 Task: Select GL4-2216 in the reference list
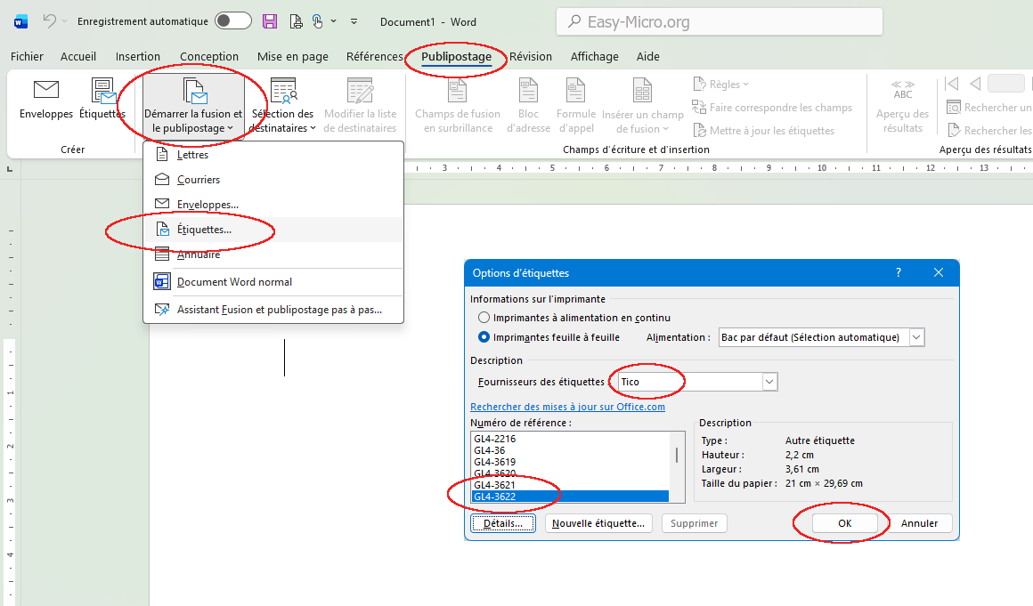pos(495,439)
